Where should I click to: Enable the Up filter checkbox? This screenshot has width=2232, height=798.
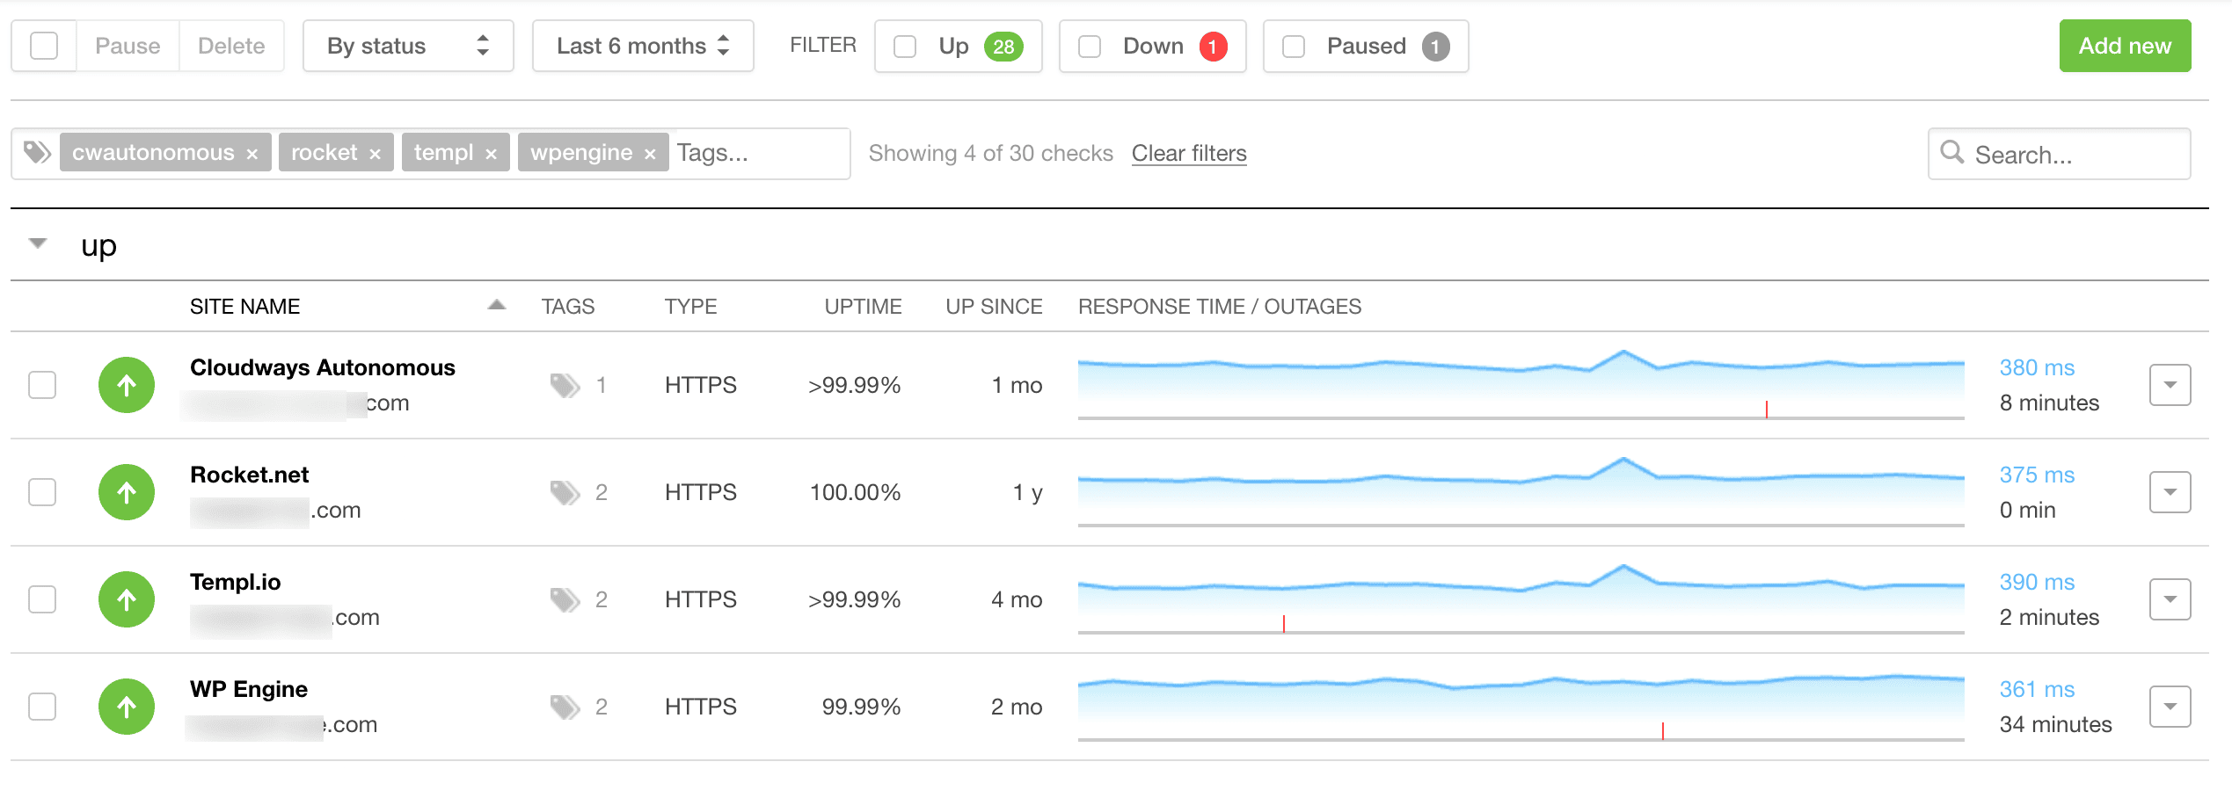click(905, 46)
